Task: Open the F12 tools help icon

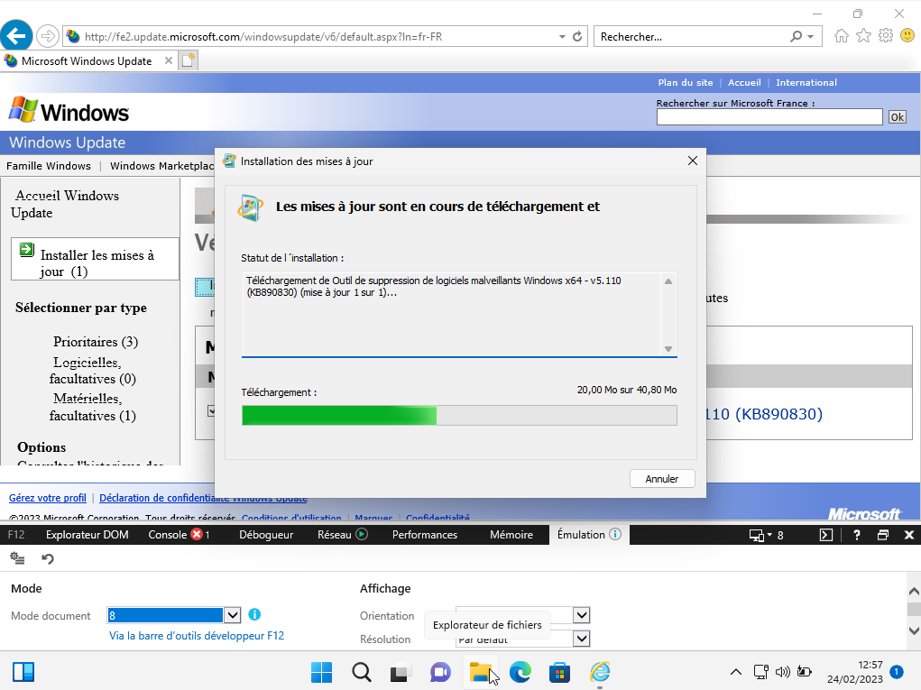Action: 856,534
